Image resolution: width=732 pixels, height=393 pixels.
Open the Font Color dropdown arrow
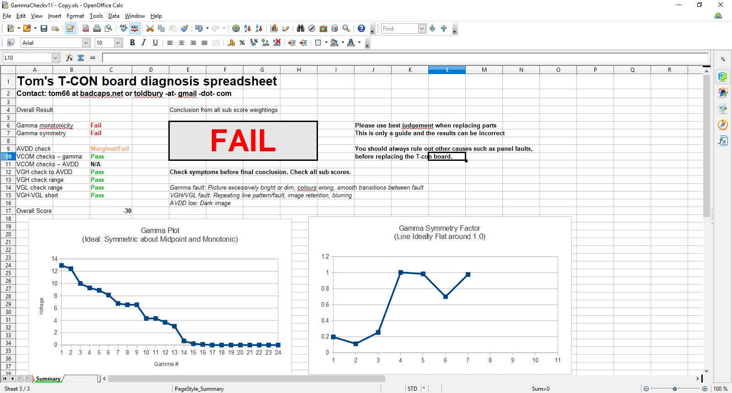(x=360, y=42)
